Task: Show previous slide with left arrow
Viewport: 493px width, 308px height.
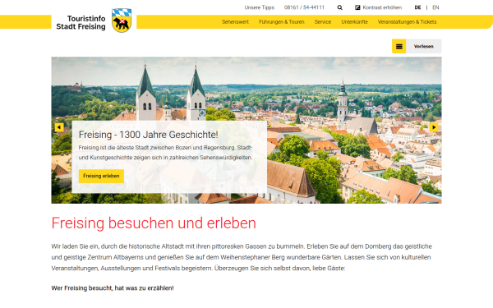Action: 59,127
